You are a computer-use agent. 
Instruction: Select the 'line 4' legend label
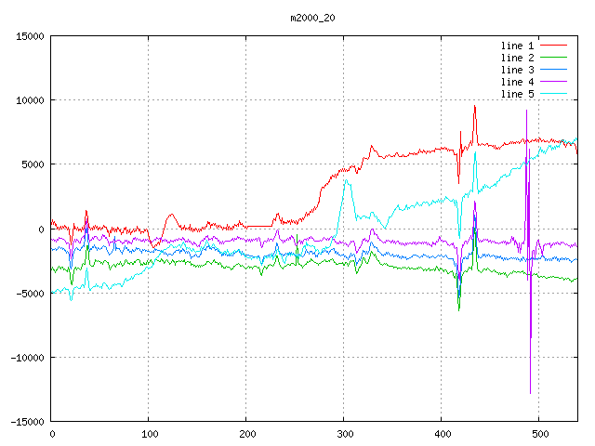click(517, 83)
